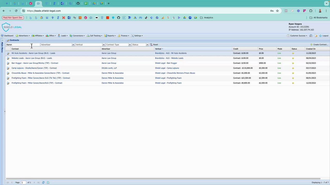The height and width of the screenshot is (185, 330).
Task: Open edit icon for Bair Hugger contract
Action: (x=8, y=63)
